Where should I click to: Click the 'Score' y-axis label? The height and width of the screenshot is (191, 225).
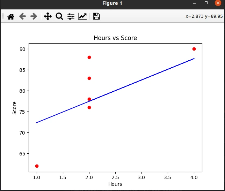tap(14, 108)
